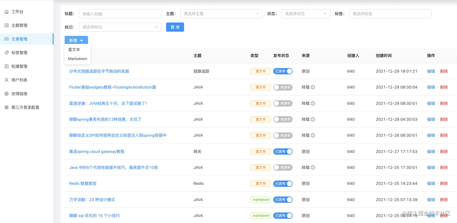457x223 pixels.
Task: Unpublish the 分布式链路追踪 article toggle
Action: click(x=283, y=71)
